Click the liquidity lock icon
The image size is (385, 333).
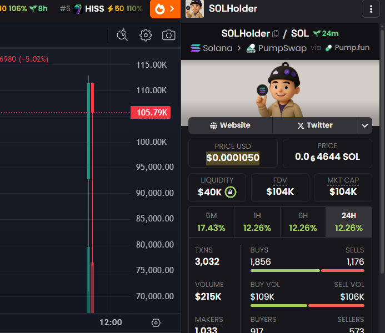[x=231, y=192]
